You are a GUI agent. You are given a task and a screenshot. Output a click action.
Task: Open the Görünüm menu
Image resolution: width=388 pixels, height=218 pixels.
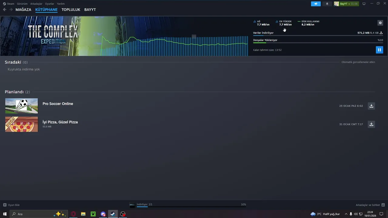[22, 4]
